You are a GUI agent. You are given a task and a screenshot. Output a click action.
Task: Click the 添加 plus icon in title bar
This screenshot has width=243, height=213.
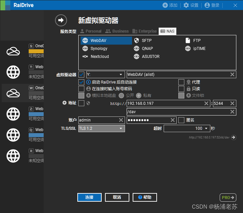click(165, 5)
